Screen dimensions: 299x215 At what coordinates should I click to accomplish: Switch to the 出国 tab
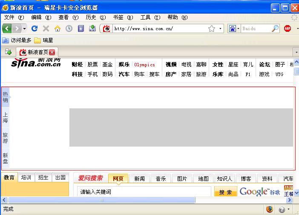coord(60,178)
